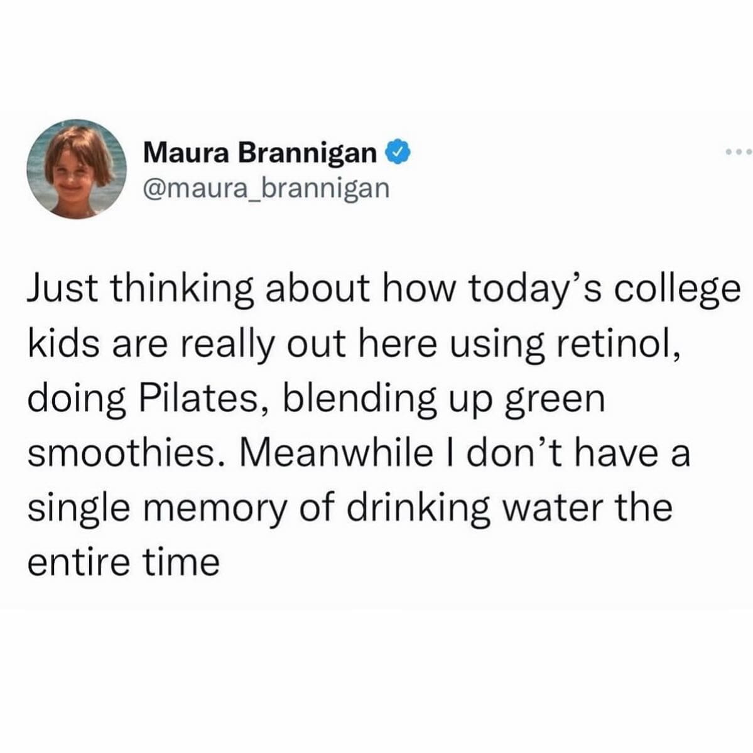753x753 pixels.
Task: Click the blue verified checkmark badge
Action: [x=401, y=153]
